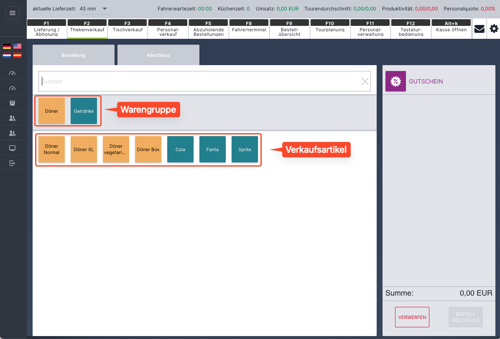Click the logout icon in the sidebar
The width and height of the screenshot is (500, 339).
point(13,163)
